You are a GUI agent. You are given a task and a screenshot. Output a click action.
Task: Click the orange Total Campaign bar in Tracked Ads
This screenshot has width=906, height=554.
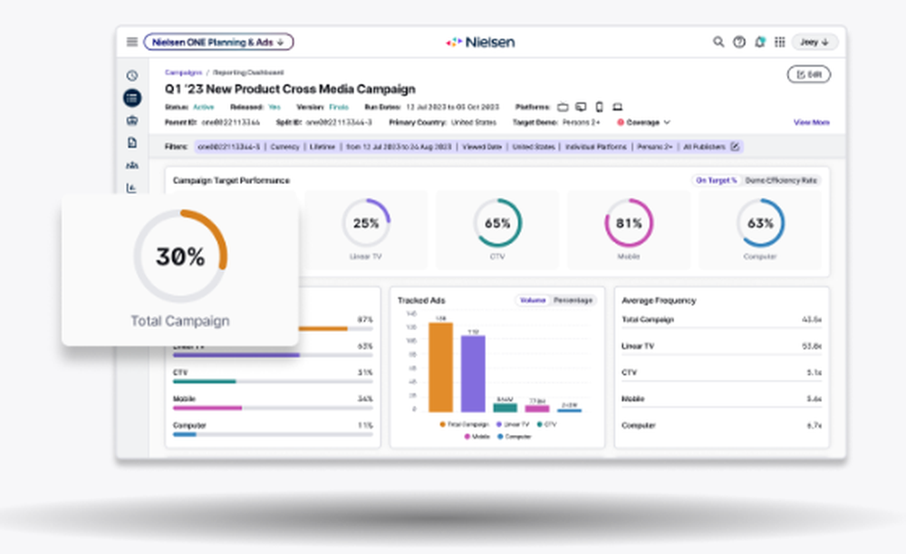point(441,367)
